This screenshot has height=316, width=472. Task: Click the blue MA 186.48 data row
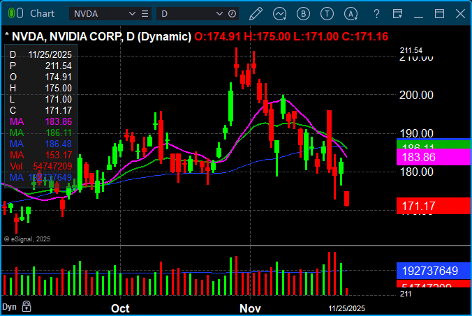[x=41, y=144]
